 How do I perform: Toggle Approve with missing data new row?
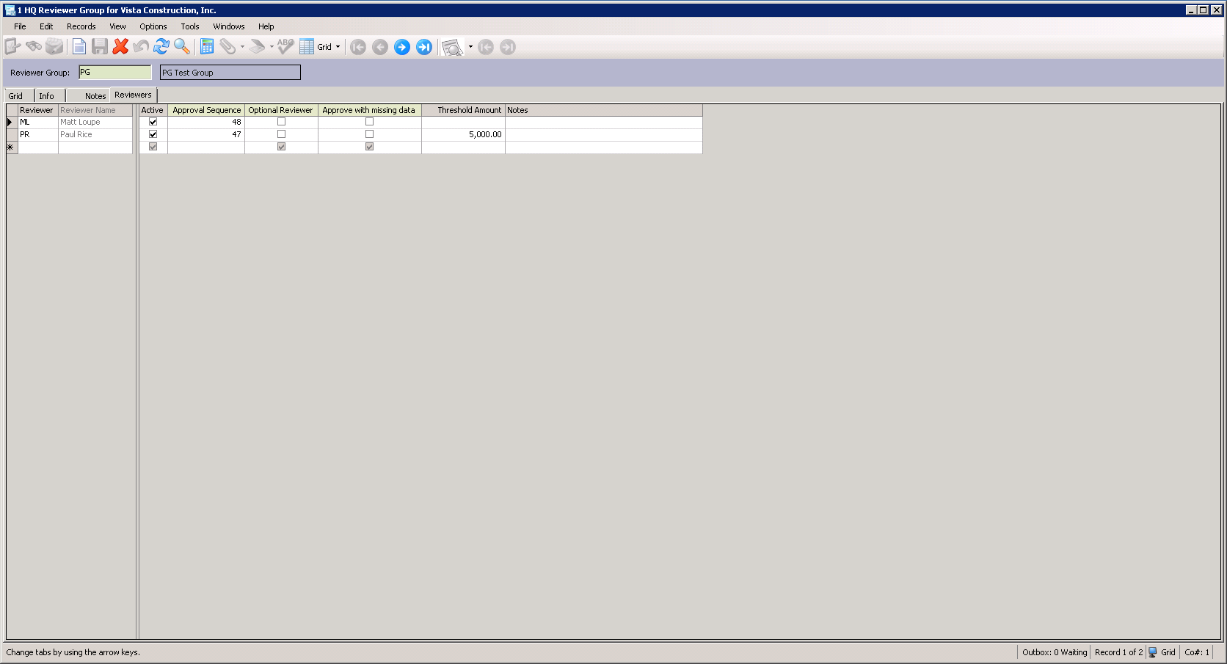pyautogui.click(x=369, y=147)
